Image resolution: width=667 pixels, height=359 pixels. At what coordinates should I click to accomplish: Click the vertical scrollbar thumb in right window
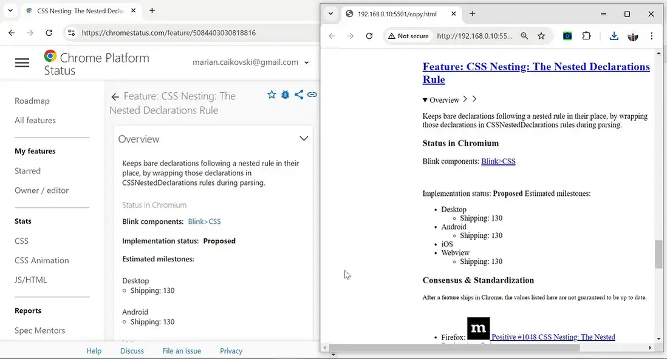pyautogui.click(x=658, y=254)
